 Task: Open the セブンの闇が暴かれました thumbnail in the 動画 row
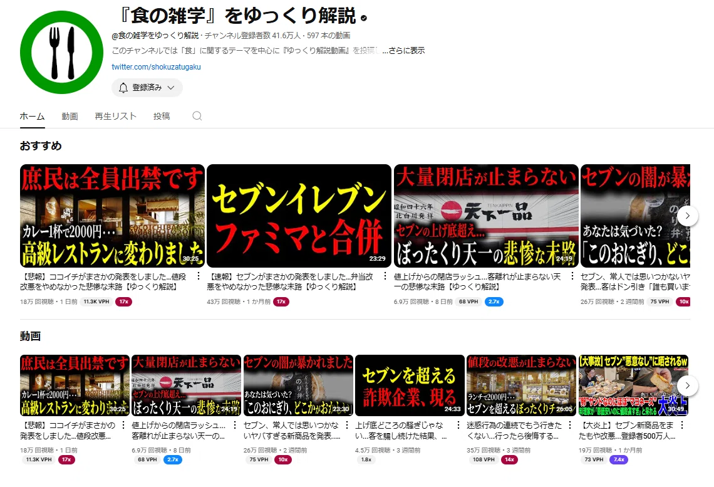click(x=298, y=385)
